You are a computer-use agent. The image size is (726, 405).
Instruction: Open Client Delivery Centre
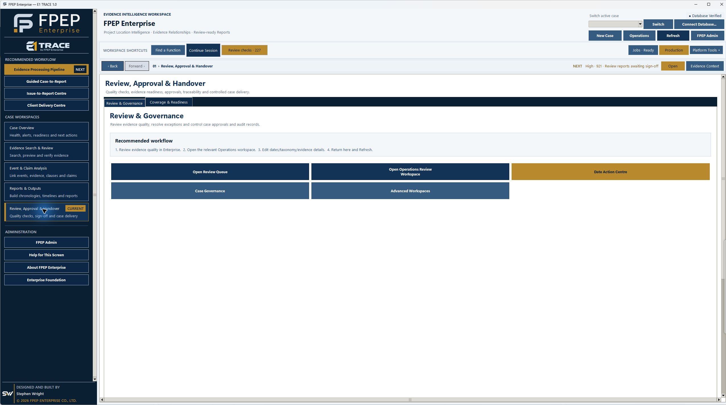[46, 105]
